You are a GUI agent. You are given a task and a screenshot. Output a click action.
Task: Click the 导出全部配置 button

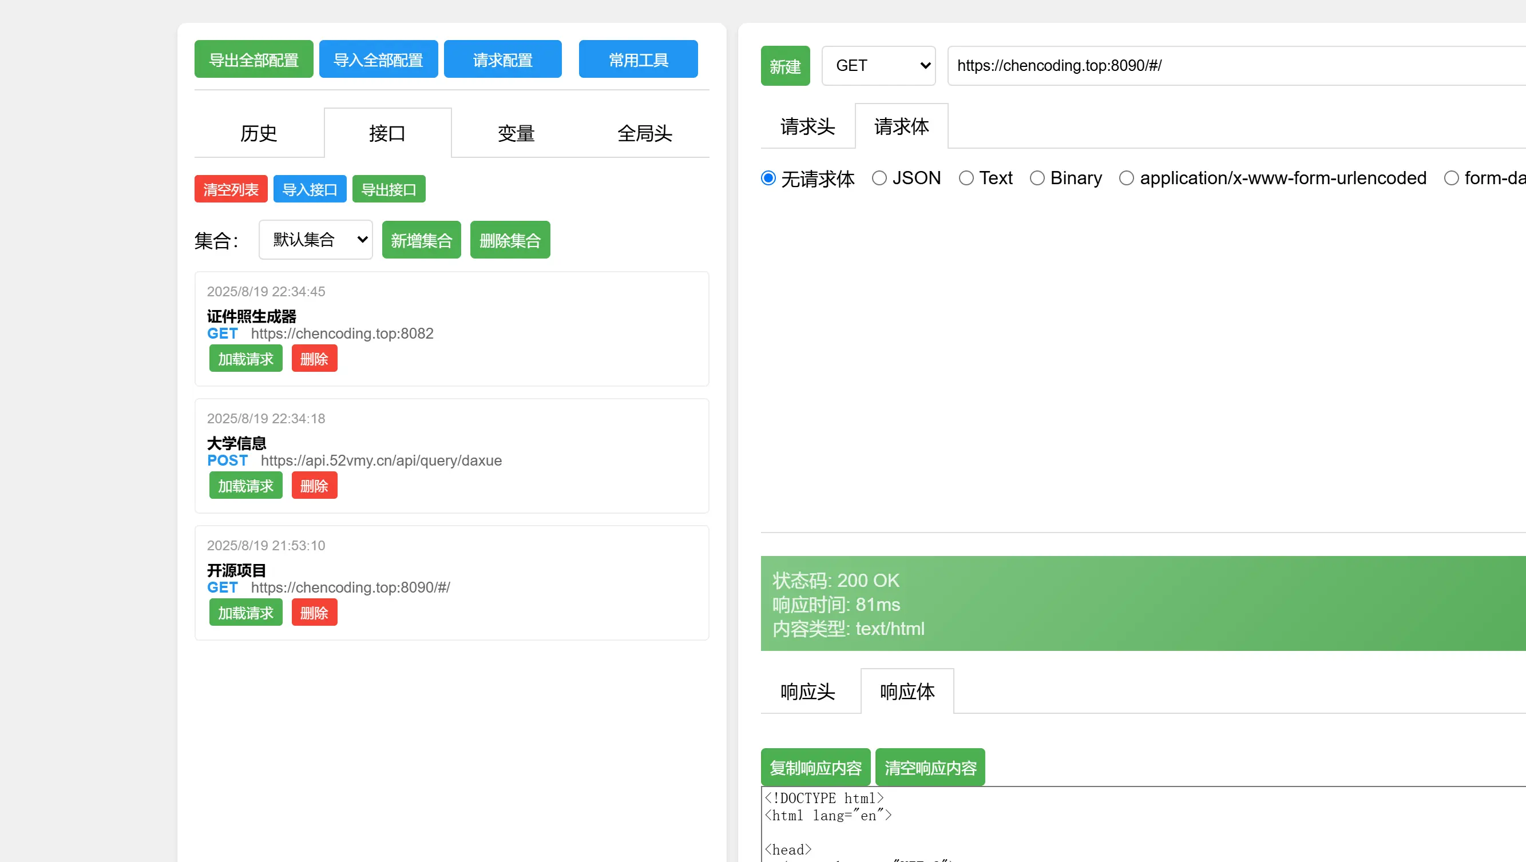[253, 58]
